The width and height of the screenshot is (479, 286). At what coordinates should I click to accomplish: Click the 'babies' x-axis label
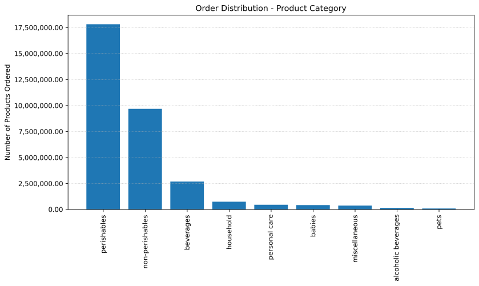point(313,227)
